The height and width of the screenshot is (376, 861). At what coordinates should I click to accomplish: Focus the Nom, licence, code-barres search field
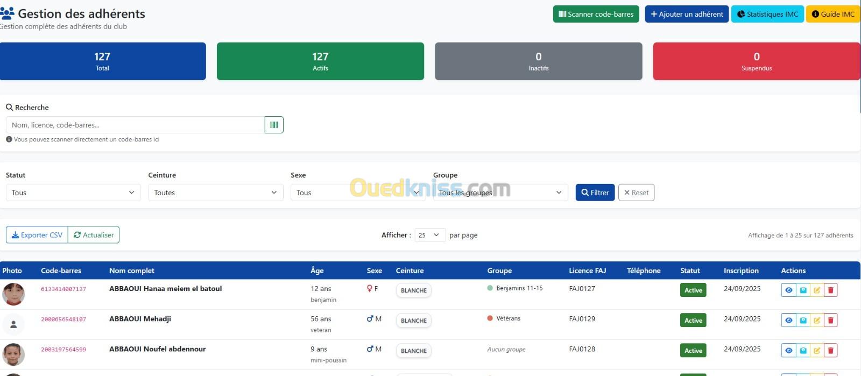pos(135,125)
